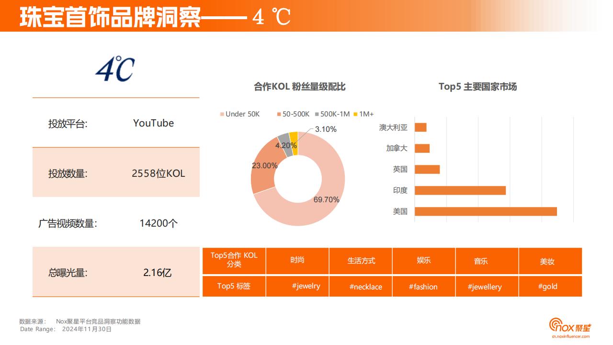Viewport: 613px width, 345px height.
Task: Click the Under 50K legend swatch
Action: (x=222, y=114)
